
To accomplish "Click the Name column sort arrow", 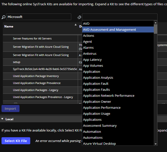I will [x=75, y=25].
